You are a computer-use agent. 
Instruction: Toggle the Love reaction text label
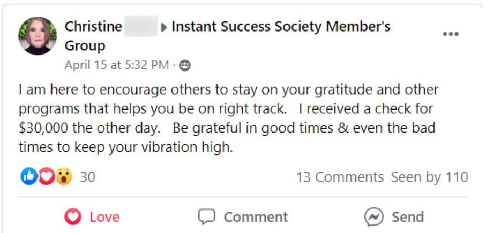[104, 217]
